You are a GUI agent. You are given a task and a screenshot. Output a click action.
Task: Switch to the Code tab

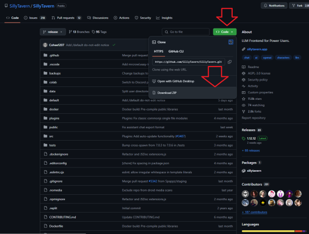click(x=12, y=18)
